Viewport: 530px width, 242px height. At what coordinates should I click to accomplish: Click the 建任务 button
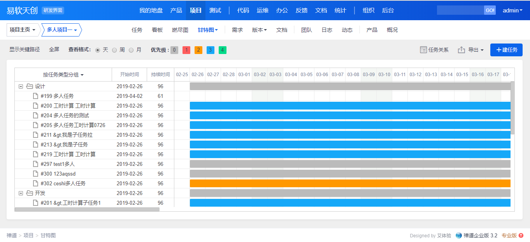tap(506, 50)
